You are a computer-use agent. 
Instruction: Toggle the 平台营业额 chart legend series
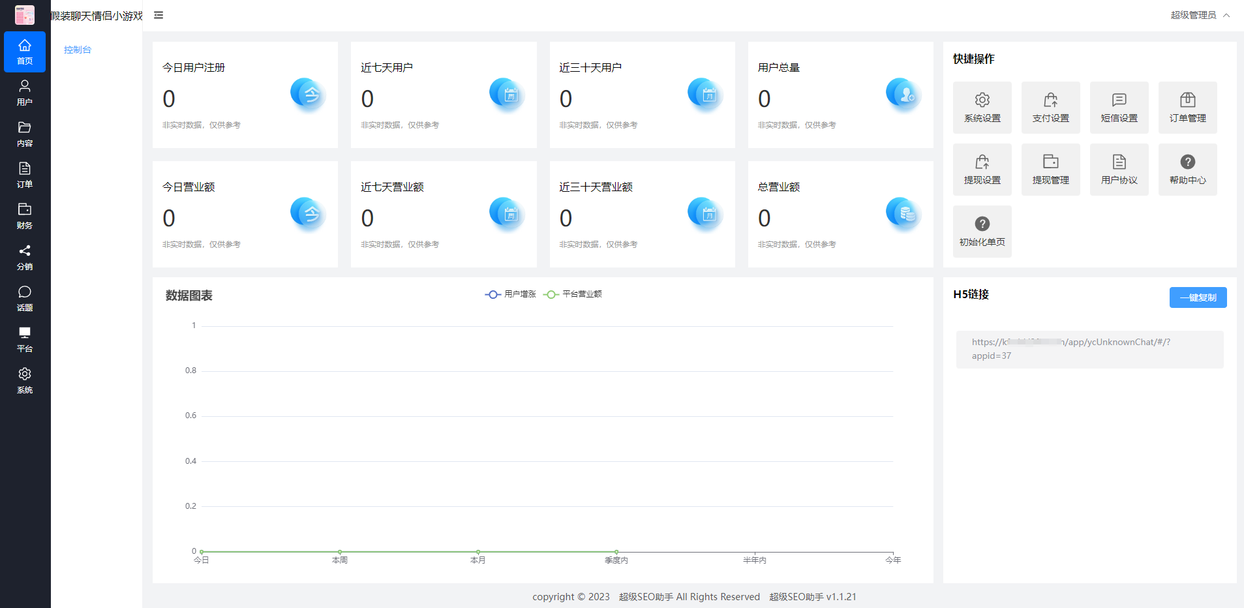pos(573,294)
